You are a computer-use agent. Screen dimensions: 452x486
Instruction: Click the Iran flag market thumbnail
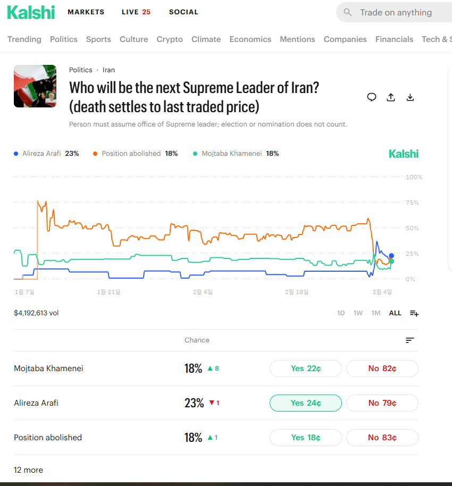pyautogui.click(x=35, y=86)
